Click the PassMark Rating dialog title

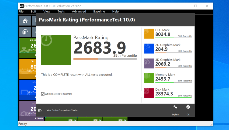click(x=87, y=20)
